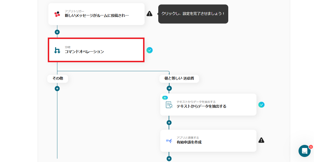
Task: Click the document search icon on the extract card
Action: [169, 105]
